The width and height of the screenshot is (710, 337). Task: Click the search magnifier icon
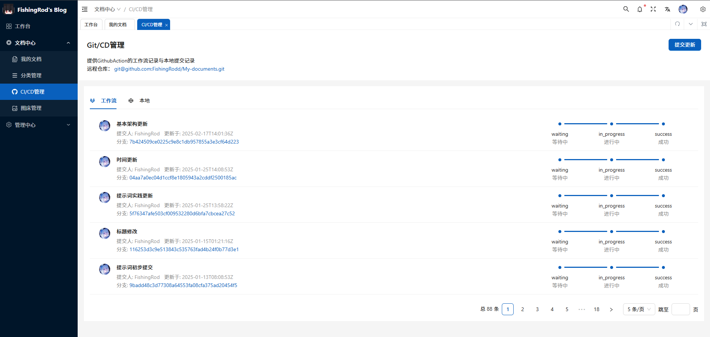[626, 9]
